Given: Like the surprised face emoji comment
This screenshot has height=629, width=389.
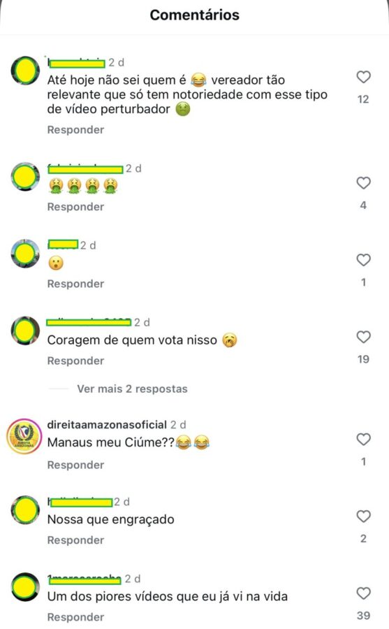Looking at the screenshot, I should [363, 260].
